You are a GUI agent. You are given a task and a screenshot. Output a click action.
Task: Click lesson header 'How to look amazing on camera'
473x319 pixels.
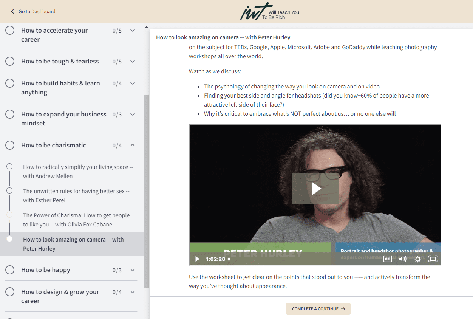(223, 37)
